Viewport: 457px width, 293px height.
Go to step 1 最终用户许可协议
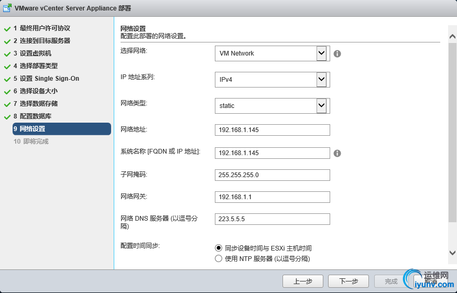41,28
